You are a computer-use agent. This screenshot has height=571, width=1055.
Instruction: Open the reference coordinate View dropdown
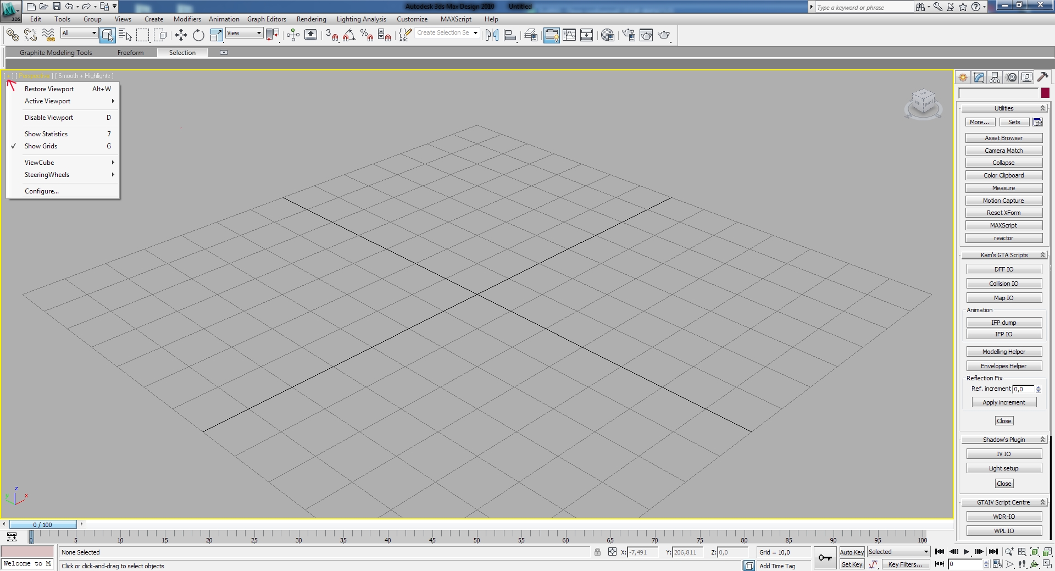click(244, 33)
